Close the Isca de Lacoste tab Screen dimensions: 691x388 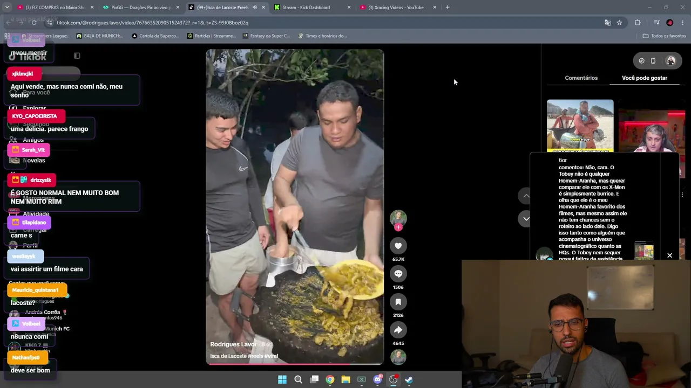pos(263,8)
